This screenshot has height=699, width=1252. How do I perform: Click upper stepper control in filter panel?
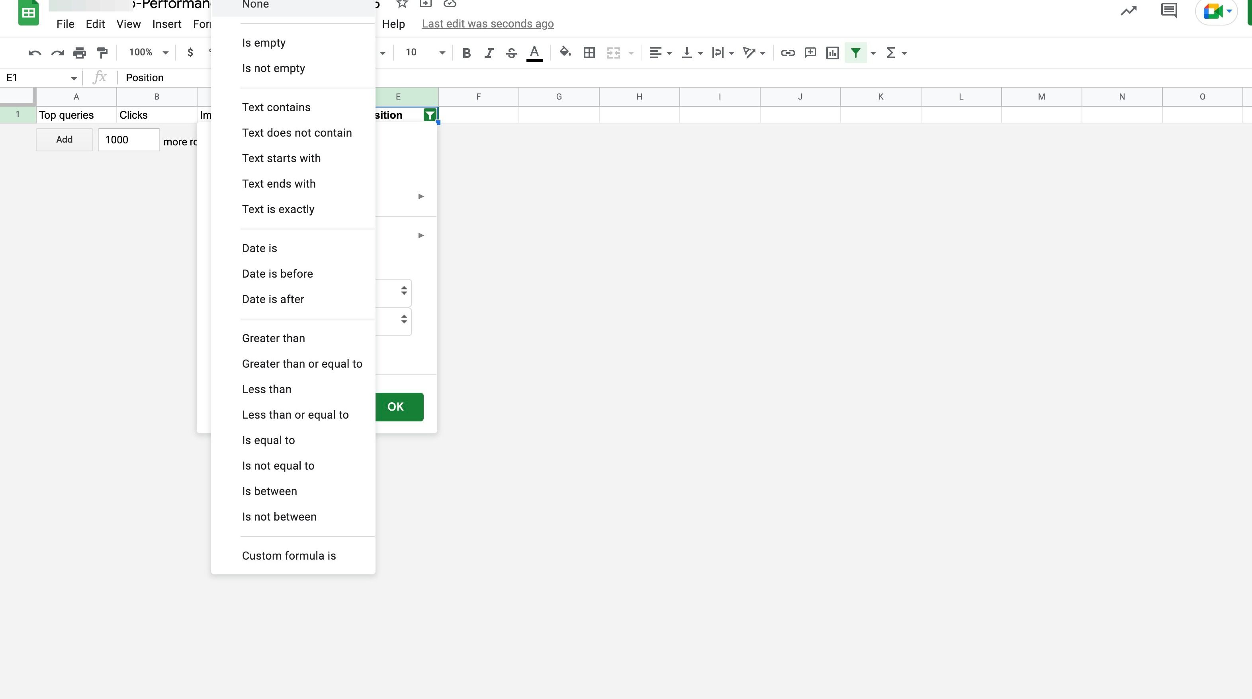point(404,291)
